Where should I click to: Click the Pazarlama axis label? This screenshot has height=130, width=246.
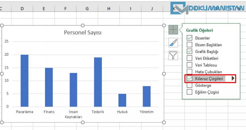coord(25,112)
